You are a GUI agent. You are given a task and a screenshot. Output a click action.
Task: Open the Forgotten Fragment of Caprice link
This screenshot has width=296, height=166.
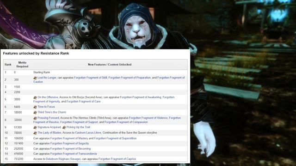(x=117, y=159)
